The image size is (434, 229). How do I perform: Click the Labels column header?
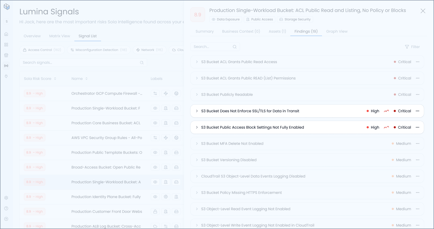point(157,79)
